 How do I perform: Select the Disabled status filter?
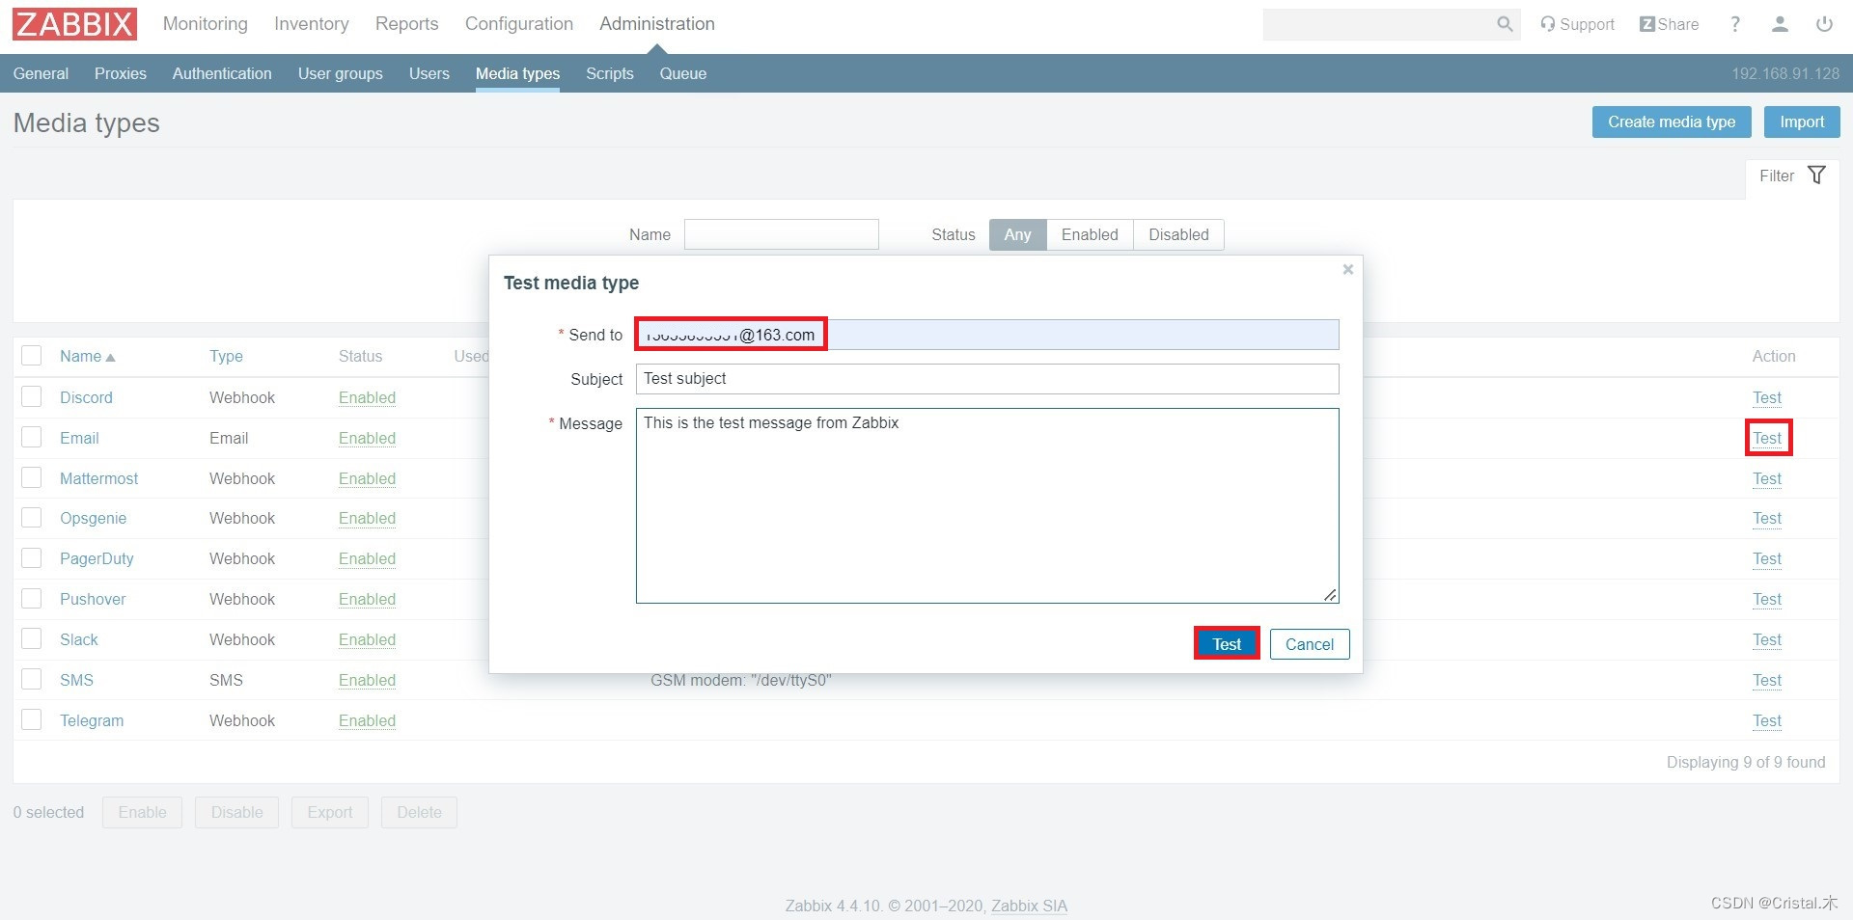point(1178,234)
